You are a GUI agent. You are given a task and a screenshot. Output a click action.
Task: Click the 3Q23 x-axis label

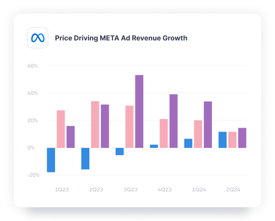[131, 190]
